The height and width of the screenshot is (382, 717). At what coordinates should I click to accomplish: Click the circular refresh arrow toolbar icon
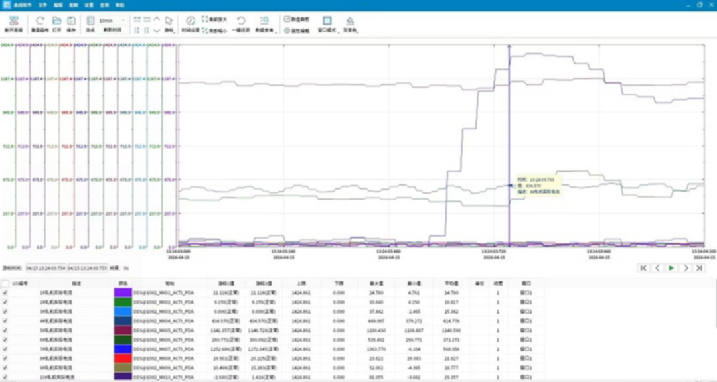pyautogui.click(x=40, y=21)
